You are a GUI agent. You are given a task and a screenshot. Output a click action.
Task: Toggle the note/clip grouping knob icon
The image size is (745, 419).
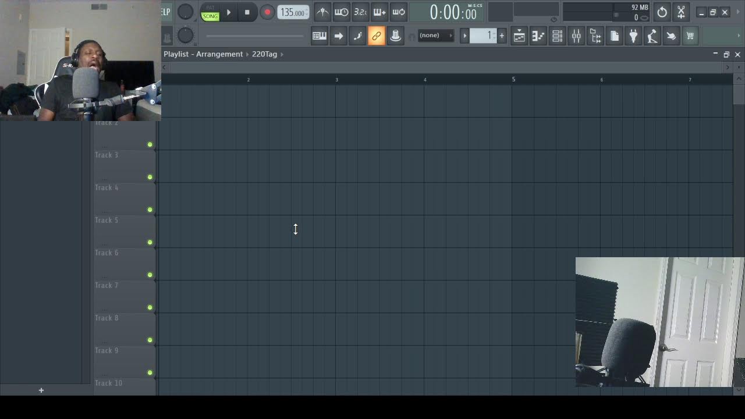tap(395, 35)
